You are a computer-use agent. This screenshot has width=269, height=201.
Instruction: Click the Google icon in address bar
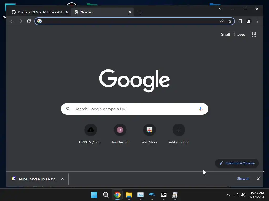pos(39,21)
